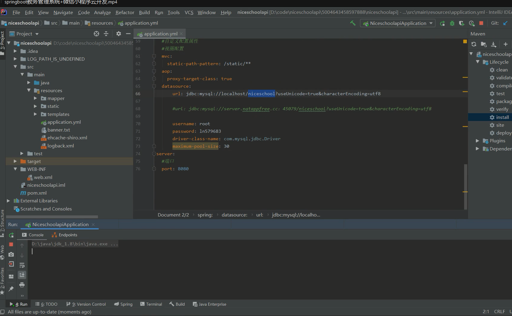Click the Rerun icon in Run panel
Screen dimensions: 512x316
click(11, 235)
